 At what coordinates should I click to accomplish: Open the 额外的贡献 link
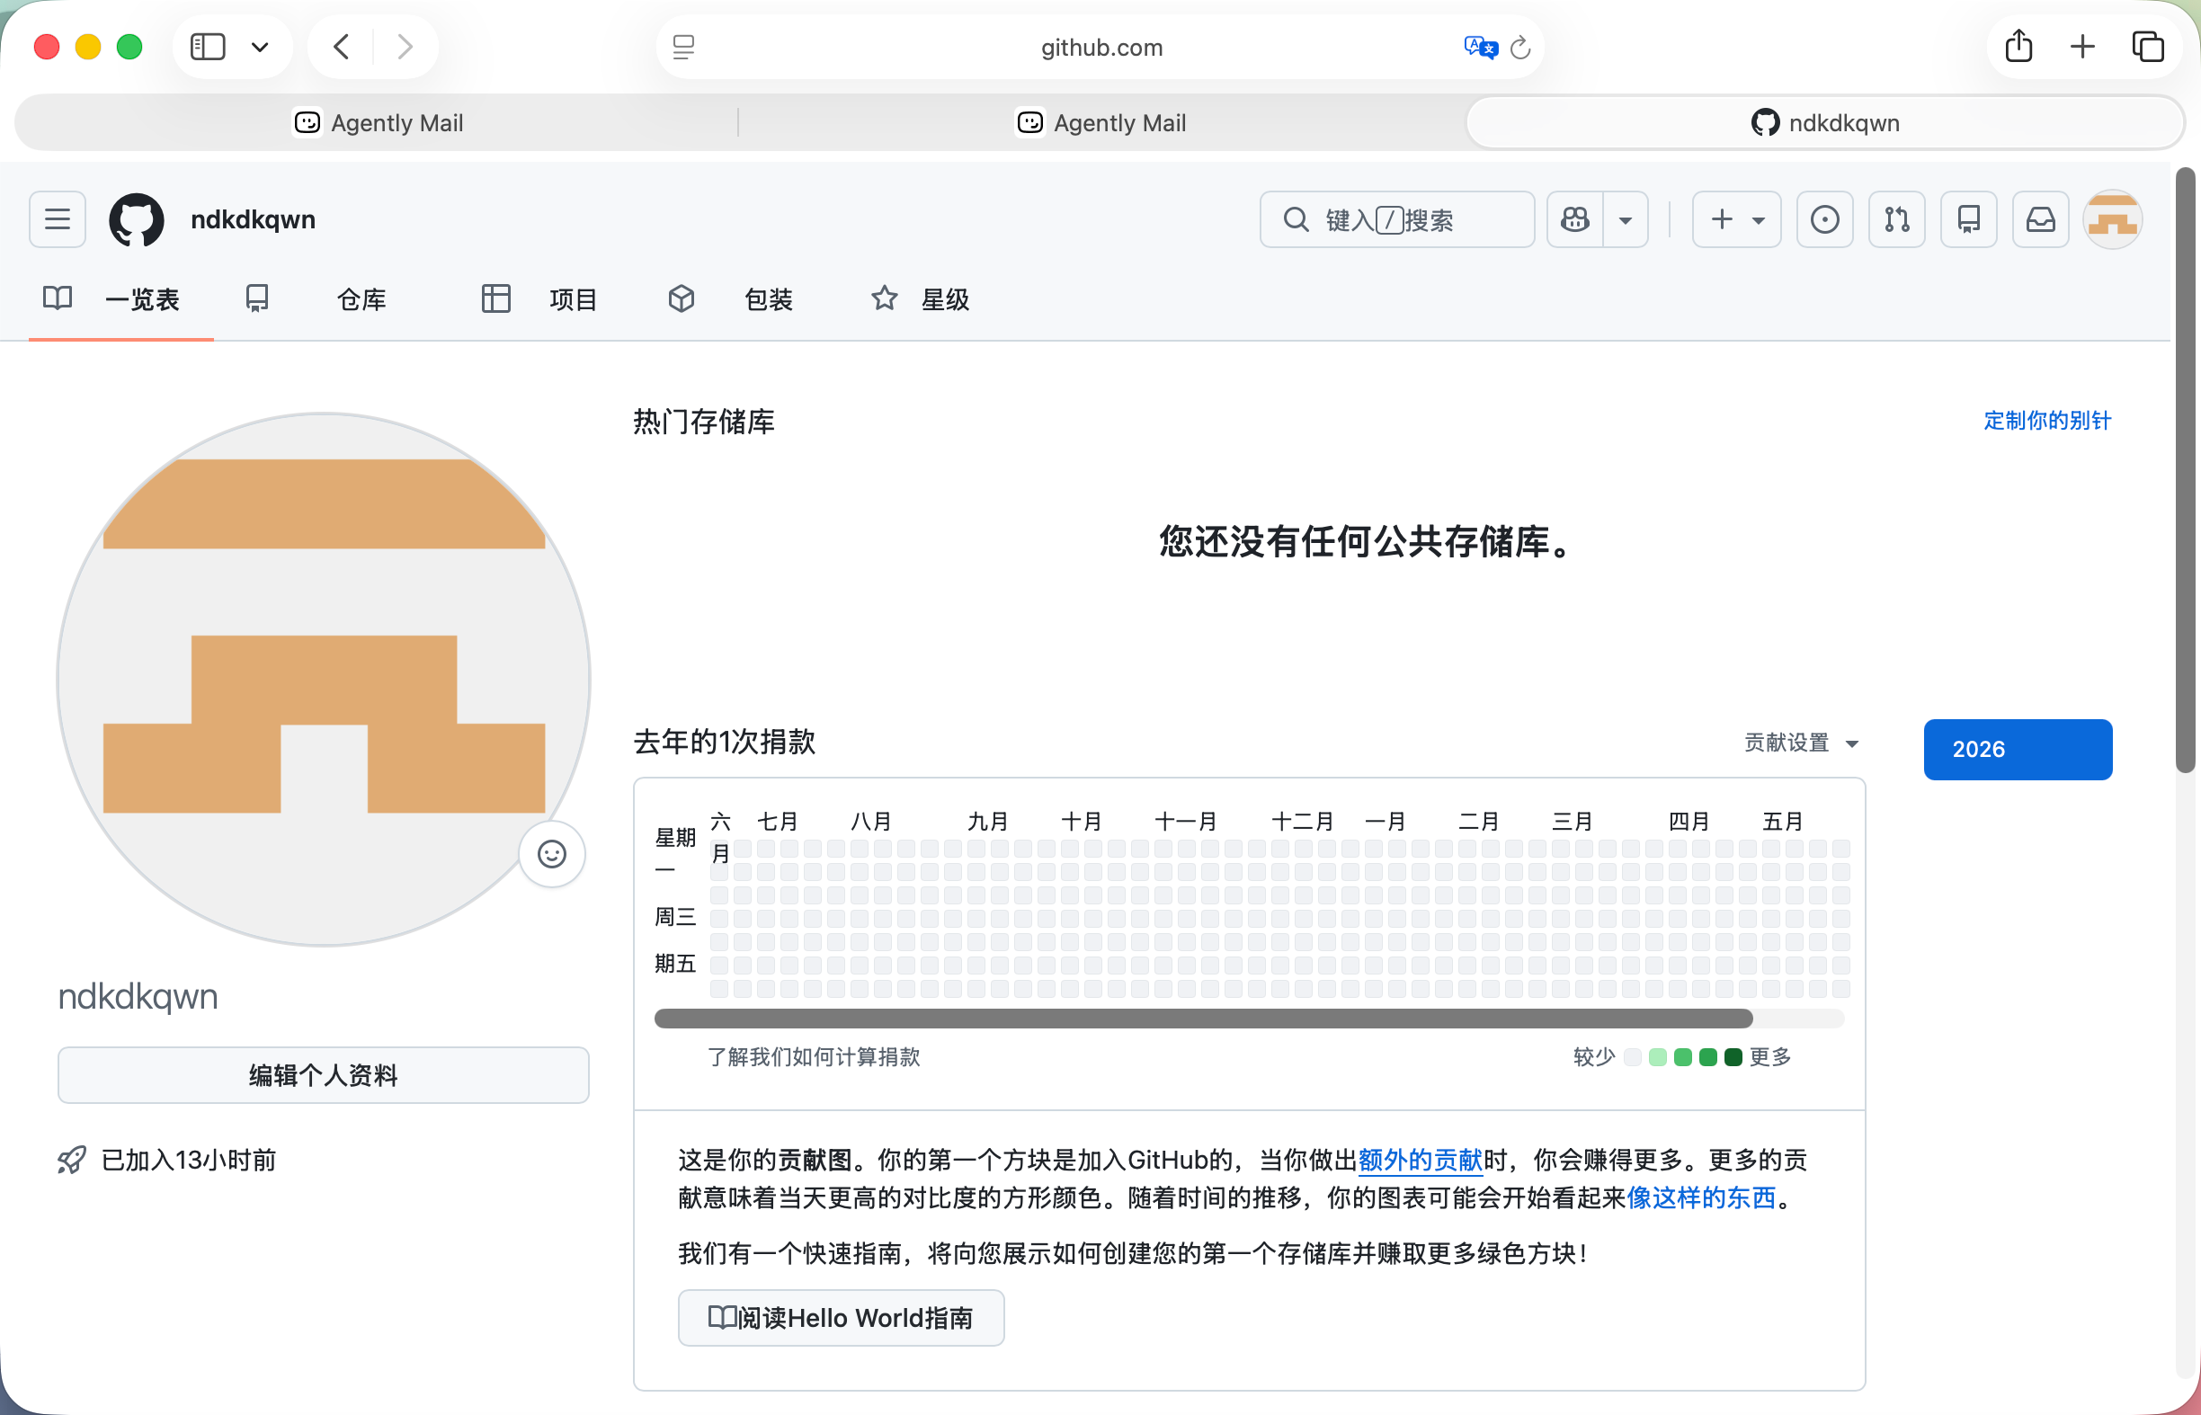[x=1421, y=1161]
